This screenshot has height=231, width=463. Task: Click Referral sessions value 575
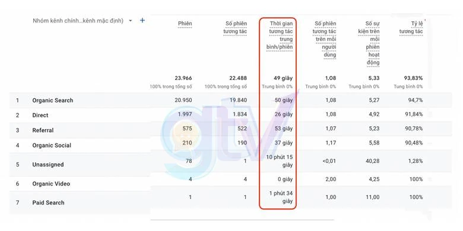pyautogui.click(x=187, y=129)
